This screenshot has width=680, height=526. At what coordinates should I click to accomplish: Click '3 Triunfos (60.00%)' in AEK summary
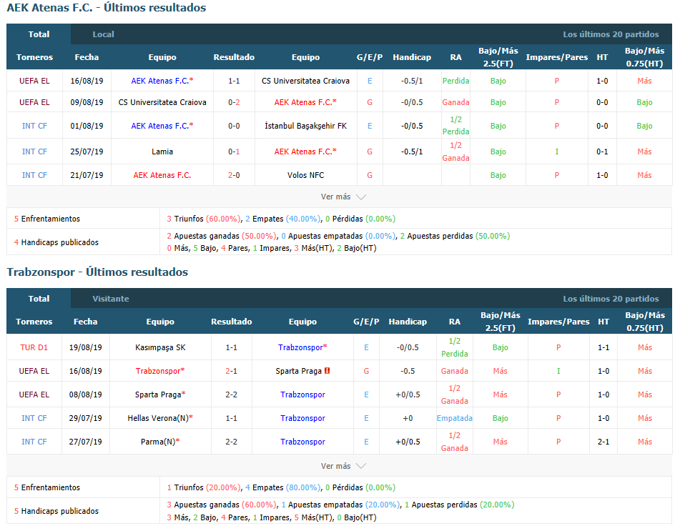(x=203, y=219)
